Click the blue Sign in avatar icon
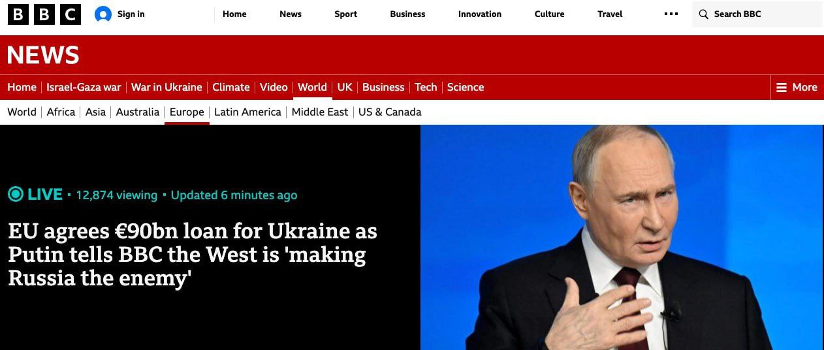This screenshot has height=350, width=824. (103, 14)
